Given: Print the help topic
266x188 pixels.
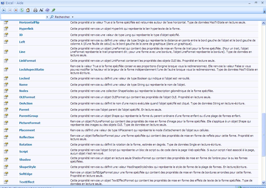Looking at the screenshot, I should tap(35, 10).
